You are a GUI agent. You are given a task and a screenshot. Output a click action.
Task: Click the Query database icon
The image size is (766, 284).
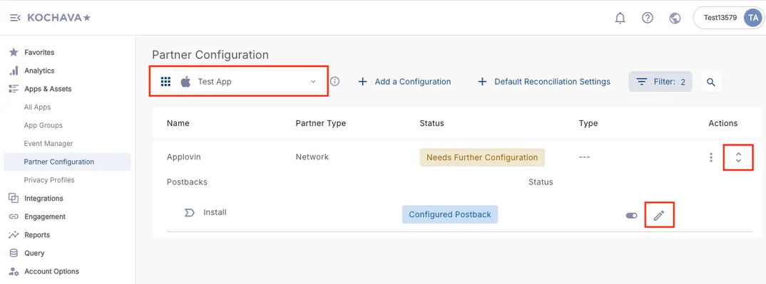point(14,253)
